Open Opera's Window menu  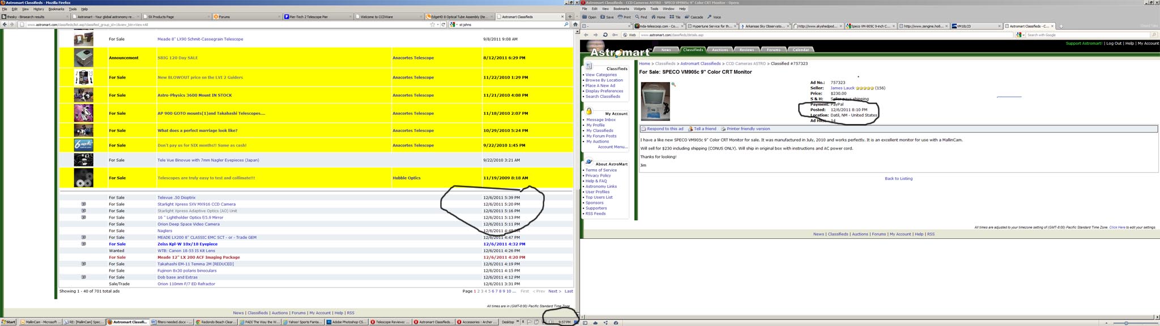point(668,9)
